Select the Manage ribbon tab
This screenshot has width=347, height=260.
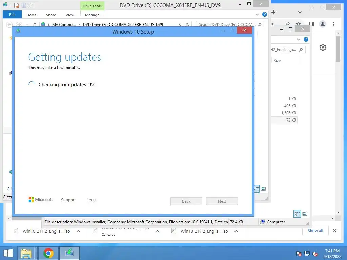(92, 15)
